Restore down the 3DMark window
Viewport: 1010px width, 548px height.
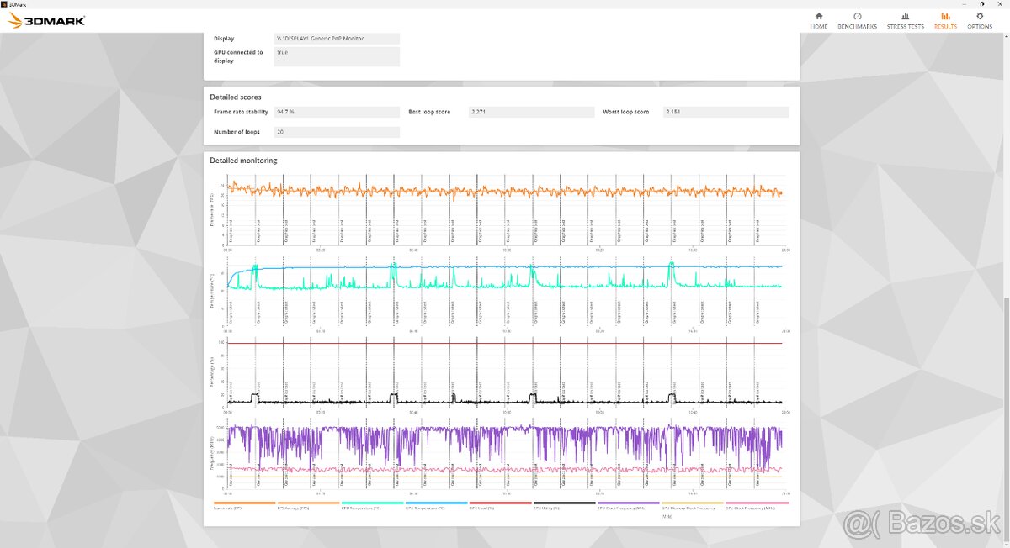[x=981, y=3]
